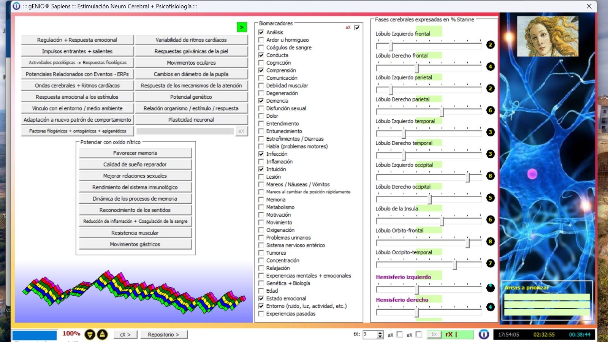The image size is (608, 342).
Task: Click the number 7 badge beside Lóbulo Occipito-temporal
Action: tap(491, 263)
